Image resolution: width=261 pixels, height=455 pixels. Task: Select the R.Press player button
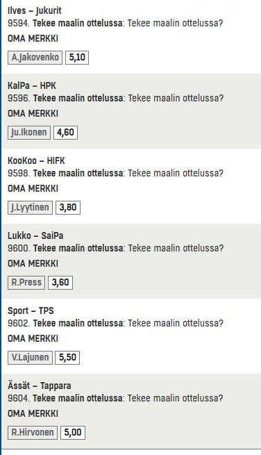coord(26,283)
